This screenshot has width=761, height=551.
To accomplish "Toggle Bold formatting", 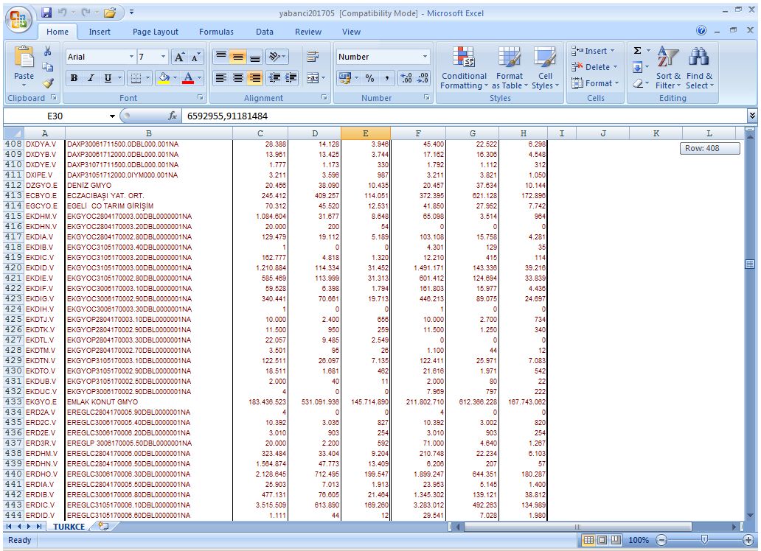I will point(74,78).
